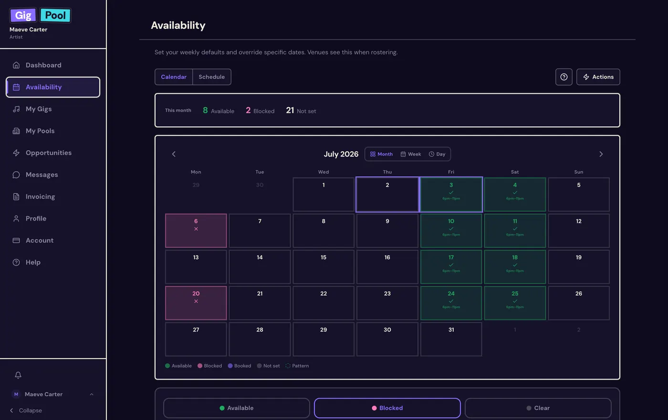Click the Maeve Carter avatar icon
Image resolution: width=668 pixels, height=420 pixels.
click(x=16, y=394)
